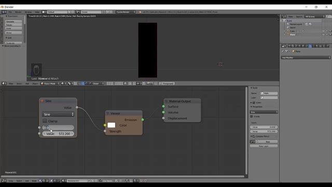
Task: Collapse the Transform panel in tool shelf
Action: coord(7,16)
